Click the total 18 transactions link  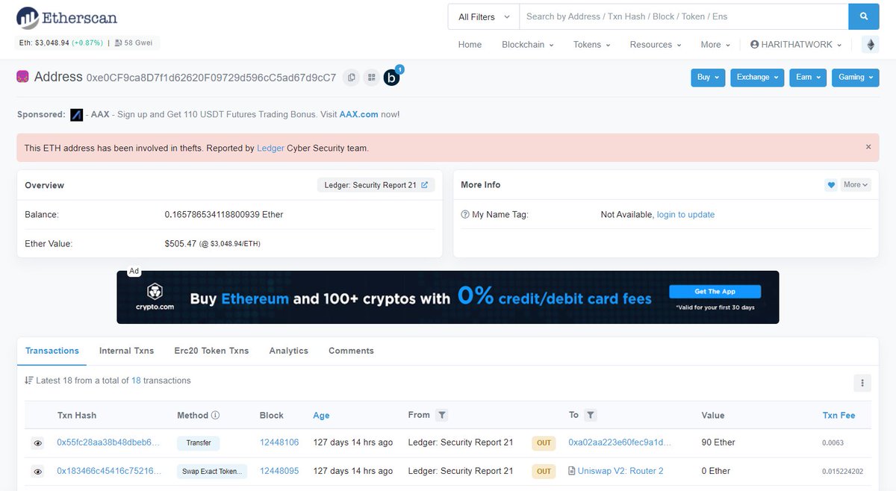136,381
